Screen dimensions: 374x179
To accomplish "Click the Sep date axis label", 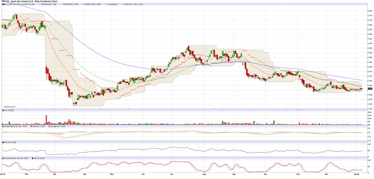I will click(234, 174).
